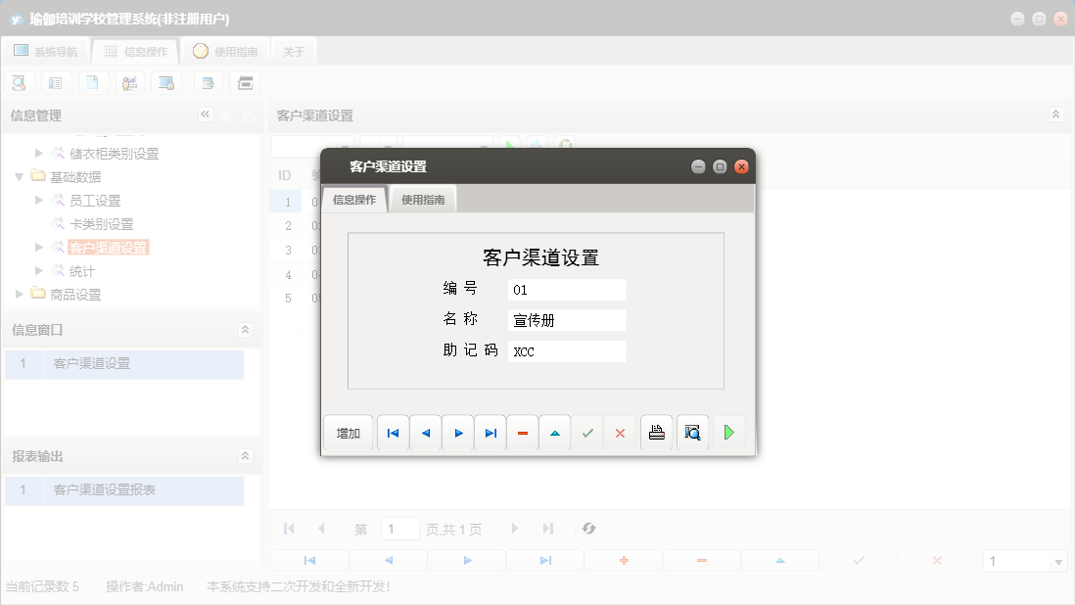Click the 名称 input field showing 宣传册
This screenshot has width=1075, height=605.
pos(566,320)
